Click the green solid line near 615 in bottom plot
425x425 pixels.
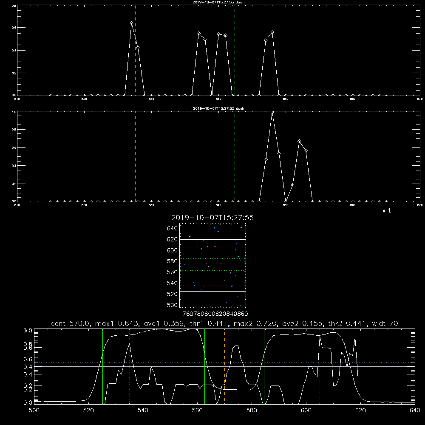click(347, 366)
